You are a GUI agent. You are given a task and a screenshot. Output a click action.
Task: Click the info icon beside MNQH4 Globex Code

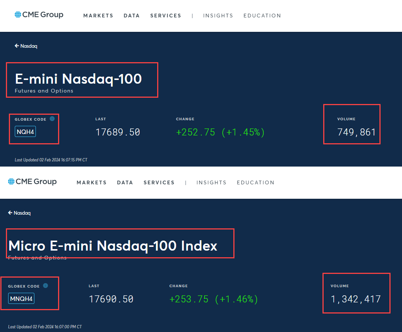click(45, 286)
